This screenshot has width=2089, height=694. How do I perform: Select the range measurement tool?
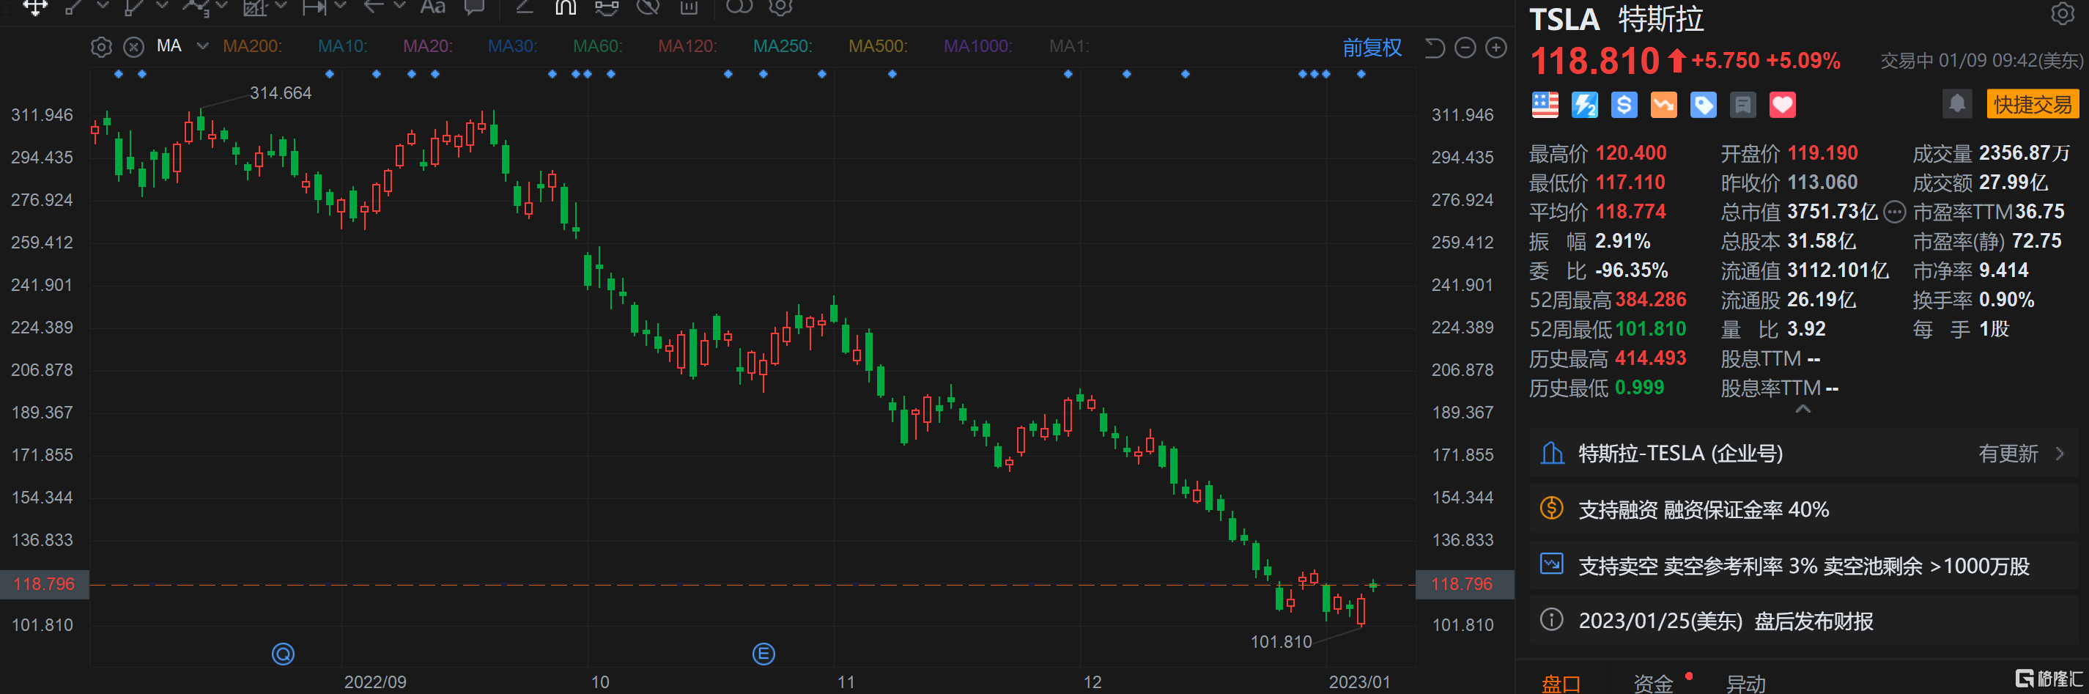point(314,7)
